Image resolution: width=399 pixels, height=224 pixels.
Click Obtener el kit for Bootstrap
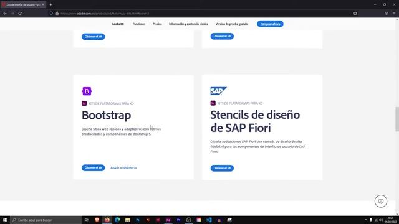93,167
